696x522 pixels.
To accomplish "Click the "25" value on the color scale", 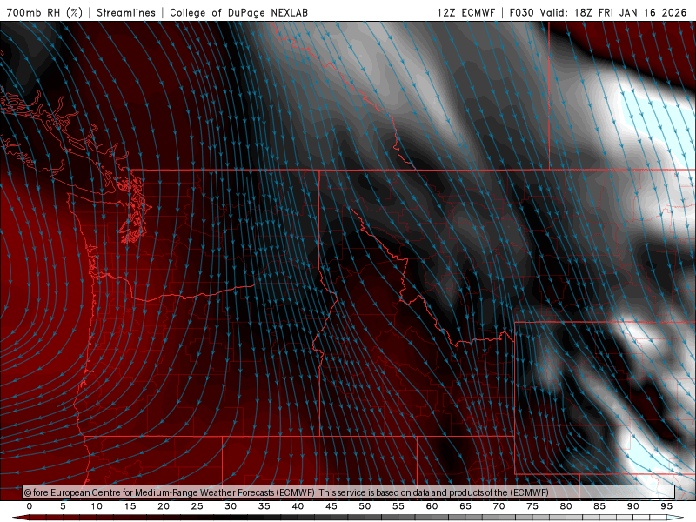I will pos(197,506).
